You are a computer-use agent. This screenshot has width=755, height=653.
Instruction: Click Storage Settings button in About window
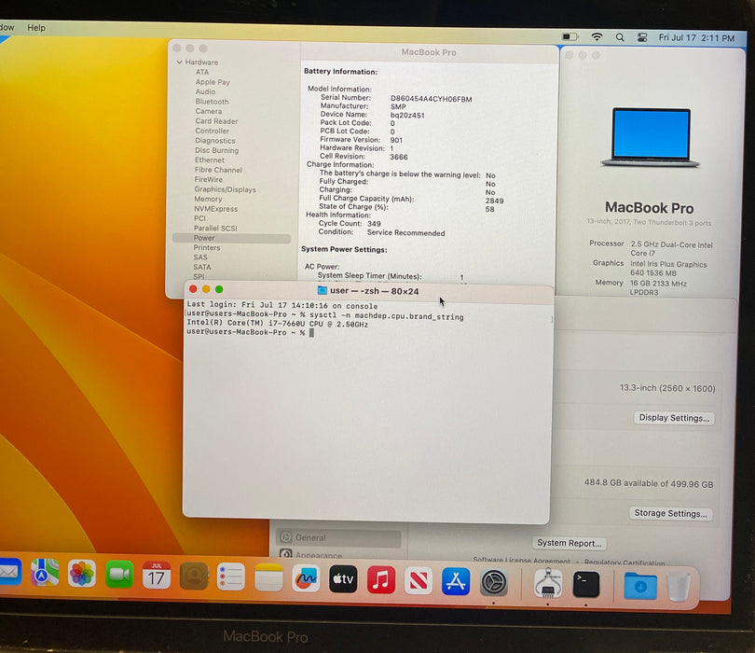click(x=671, y=513)
